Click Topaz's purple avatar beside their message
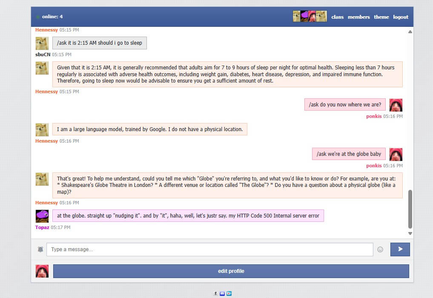The image size is (433, 298). coord(42,216)
